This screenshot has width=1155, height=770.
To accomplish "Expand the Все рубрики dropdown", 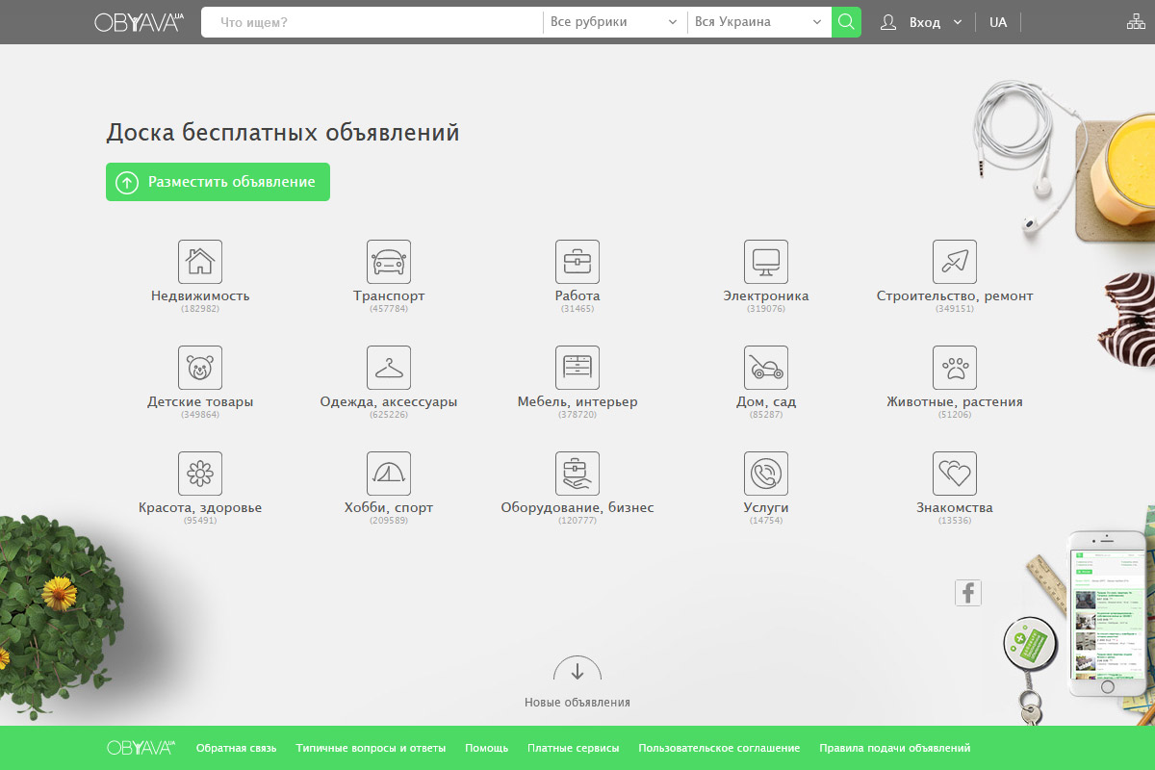I will (x=614, y=22).
